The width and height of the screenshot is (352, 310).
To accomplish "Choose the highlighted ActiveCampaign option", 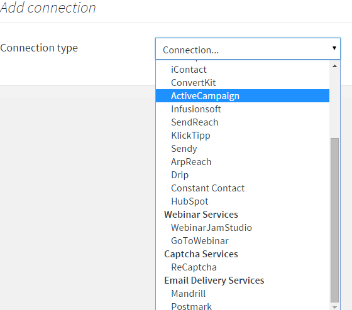I will point(243,96).
